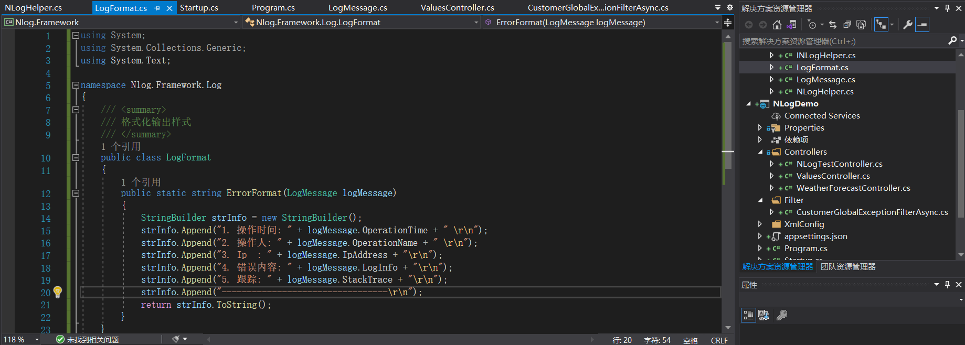Click the show all files icon
Screen dimensions: 965x345
tap(861, 25)
